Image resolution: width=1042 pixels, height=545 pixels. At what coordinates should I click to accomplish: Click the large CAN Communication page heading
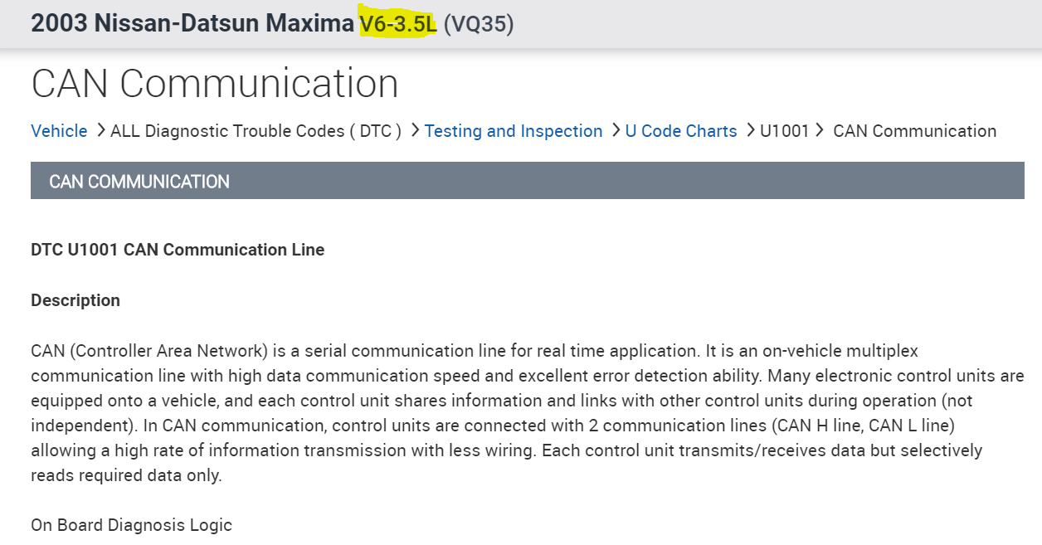215,84
